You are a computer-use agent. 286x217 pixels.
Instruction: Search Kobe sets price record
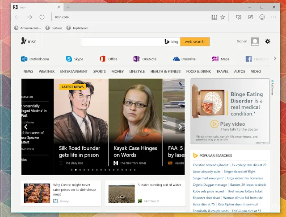point(208,191)
